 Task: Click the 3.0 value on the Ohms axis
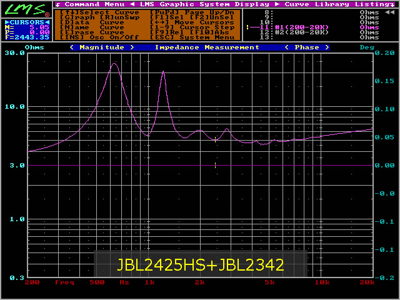point(17,165)
